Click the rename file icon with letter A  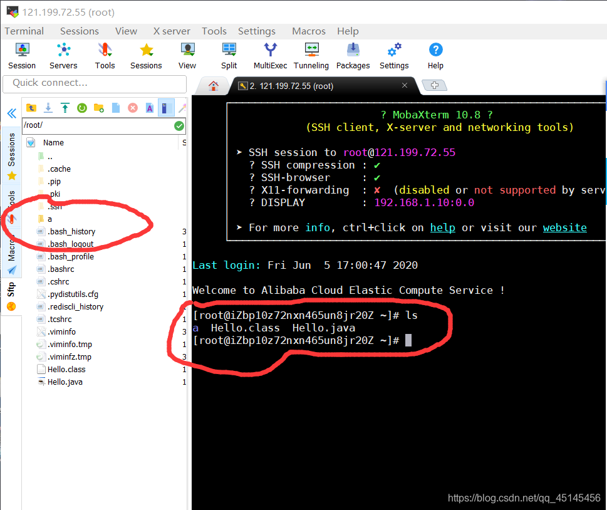[150, 108]
